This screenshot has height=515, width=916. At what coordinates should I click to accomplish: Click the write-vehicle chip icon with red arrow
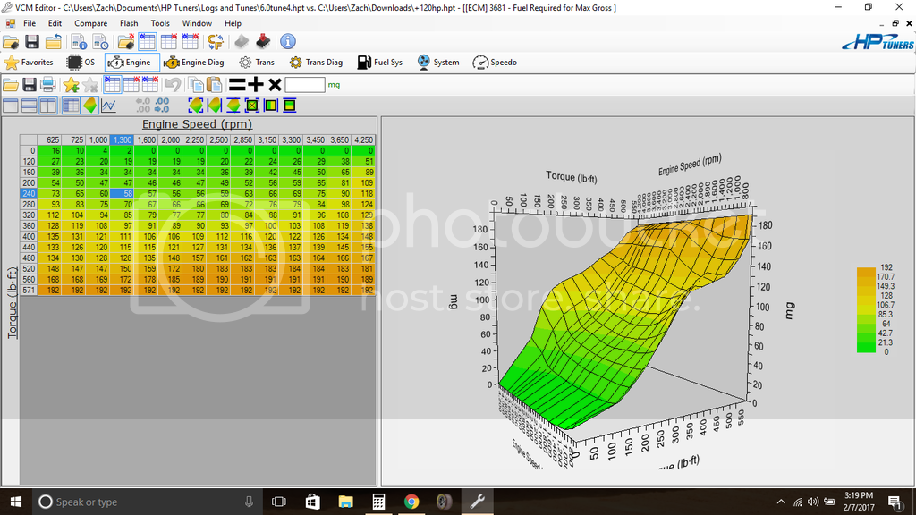pyautogui.click(x=264, y=41)
